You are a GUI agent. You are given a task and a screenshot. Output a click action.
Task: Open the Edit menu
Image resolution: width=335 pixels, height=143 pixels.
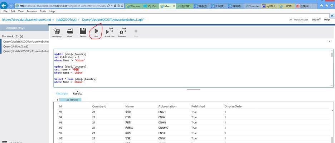click(x=13, y=11)
